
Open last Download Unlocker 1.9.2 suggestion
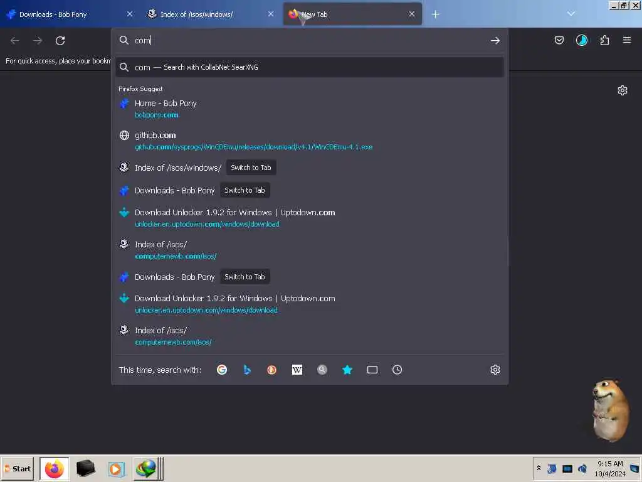click(x=310, y=304)
